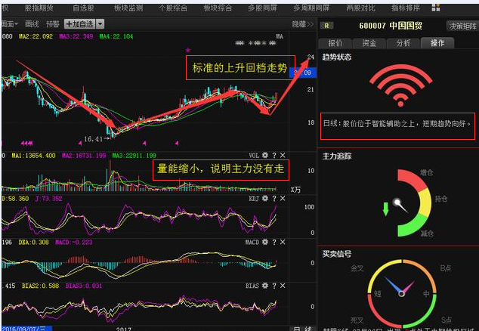Open the 两股对比 menu item
Image resolution: width=479 pixels, height=331 pixels.
pos(360,8)
